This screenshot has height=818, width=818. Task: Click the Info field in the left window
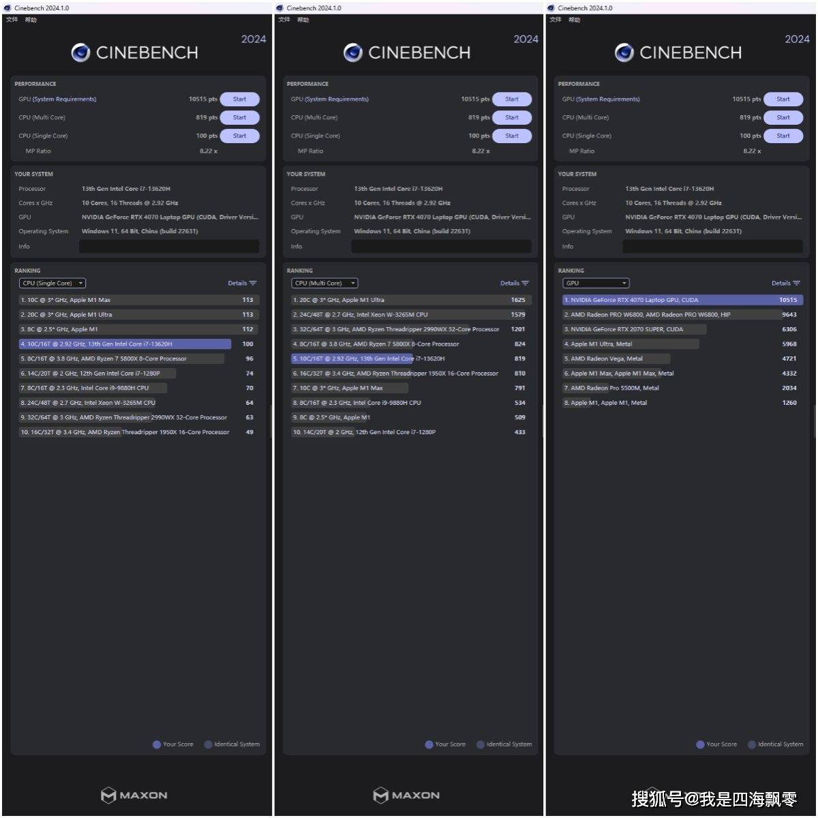pos(169,247)
